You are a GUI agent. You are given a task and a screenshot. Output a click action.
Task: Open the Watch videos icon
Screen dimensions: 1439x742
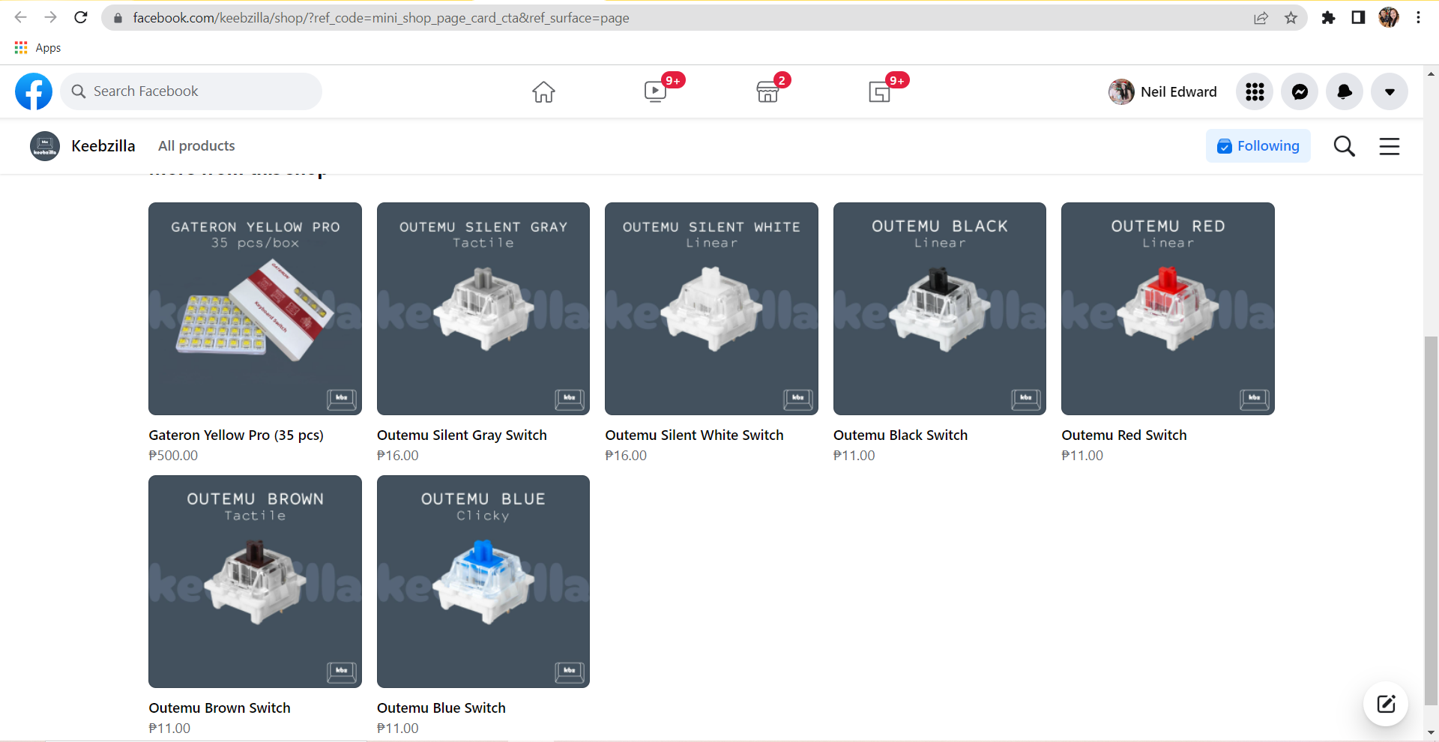656,91
